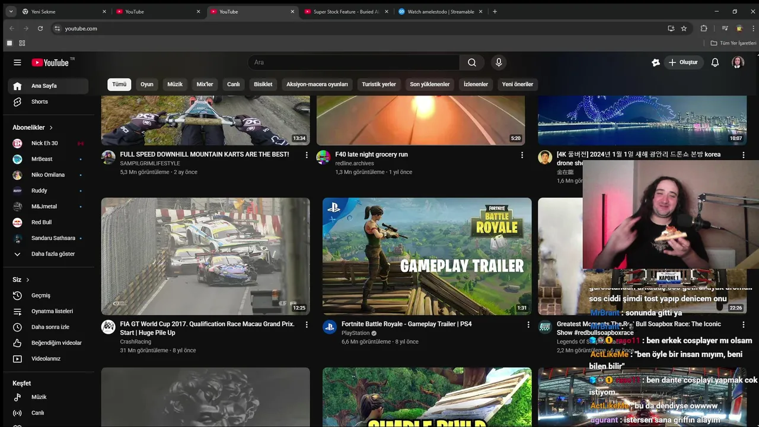Open Tüm Yer İşaretleri bookmarks folder

734,43
